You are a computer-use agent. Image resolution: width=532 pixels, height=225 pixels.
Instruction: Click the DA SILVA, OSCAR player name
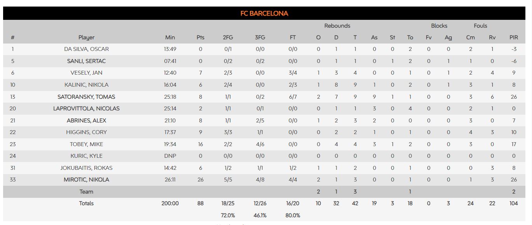86,49
